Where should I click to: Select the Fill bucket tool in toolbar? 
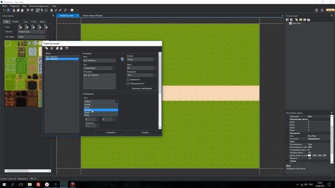51,10
